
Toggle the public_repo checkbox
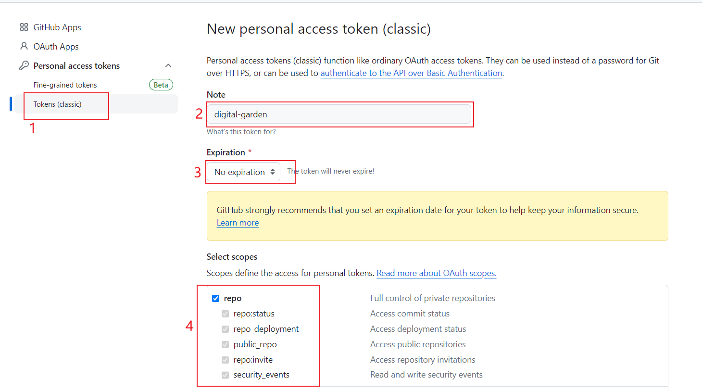225,344
